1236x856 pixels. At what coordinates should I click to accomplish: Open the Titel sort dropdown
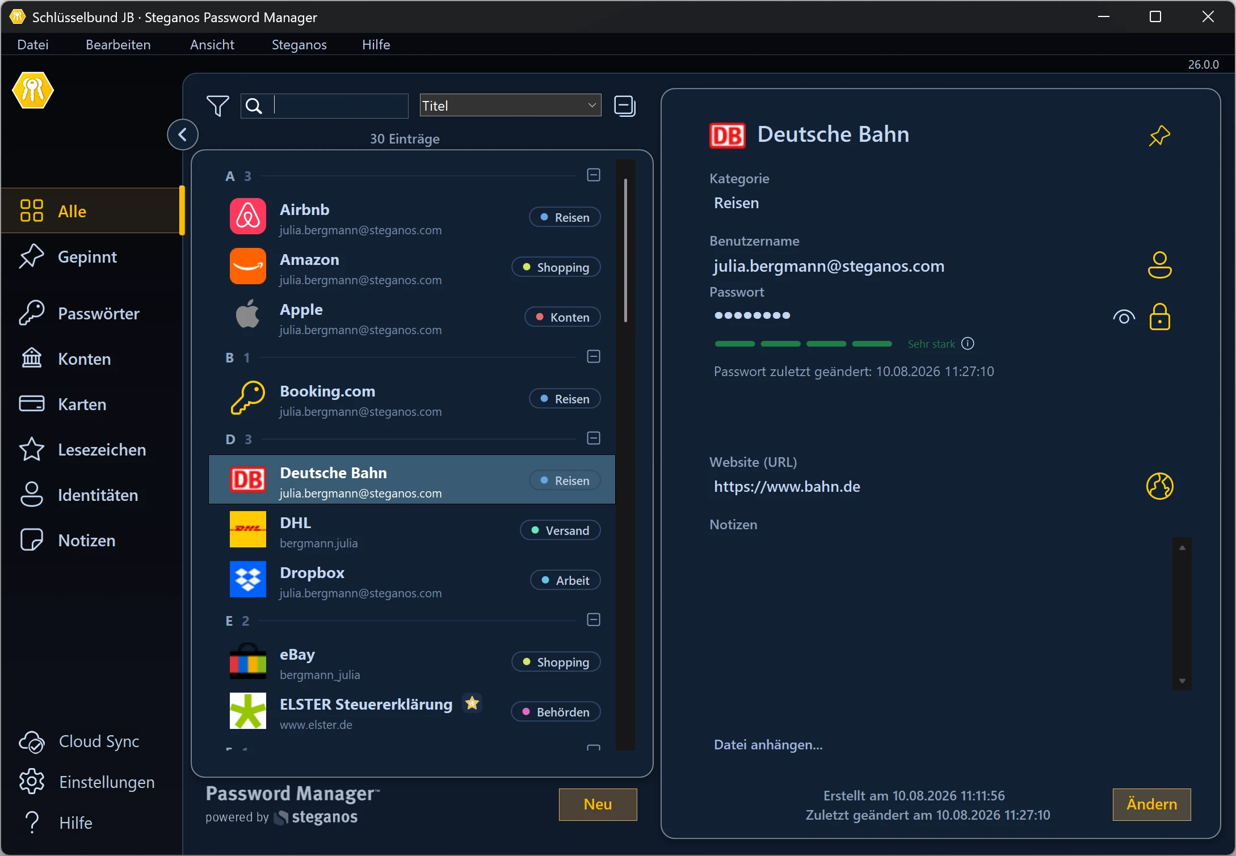click(510, 106)
